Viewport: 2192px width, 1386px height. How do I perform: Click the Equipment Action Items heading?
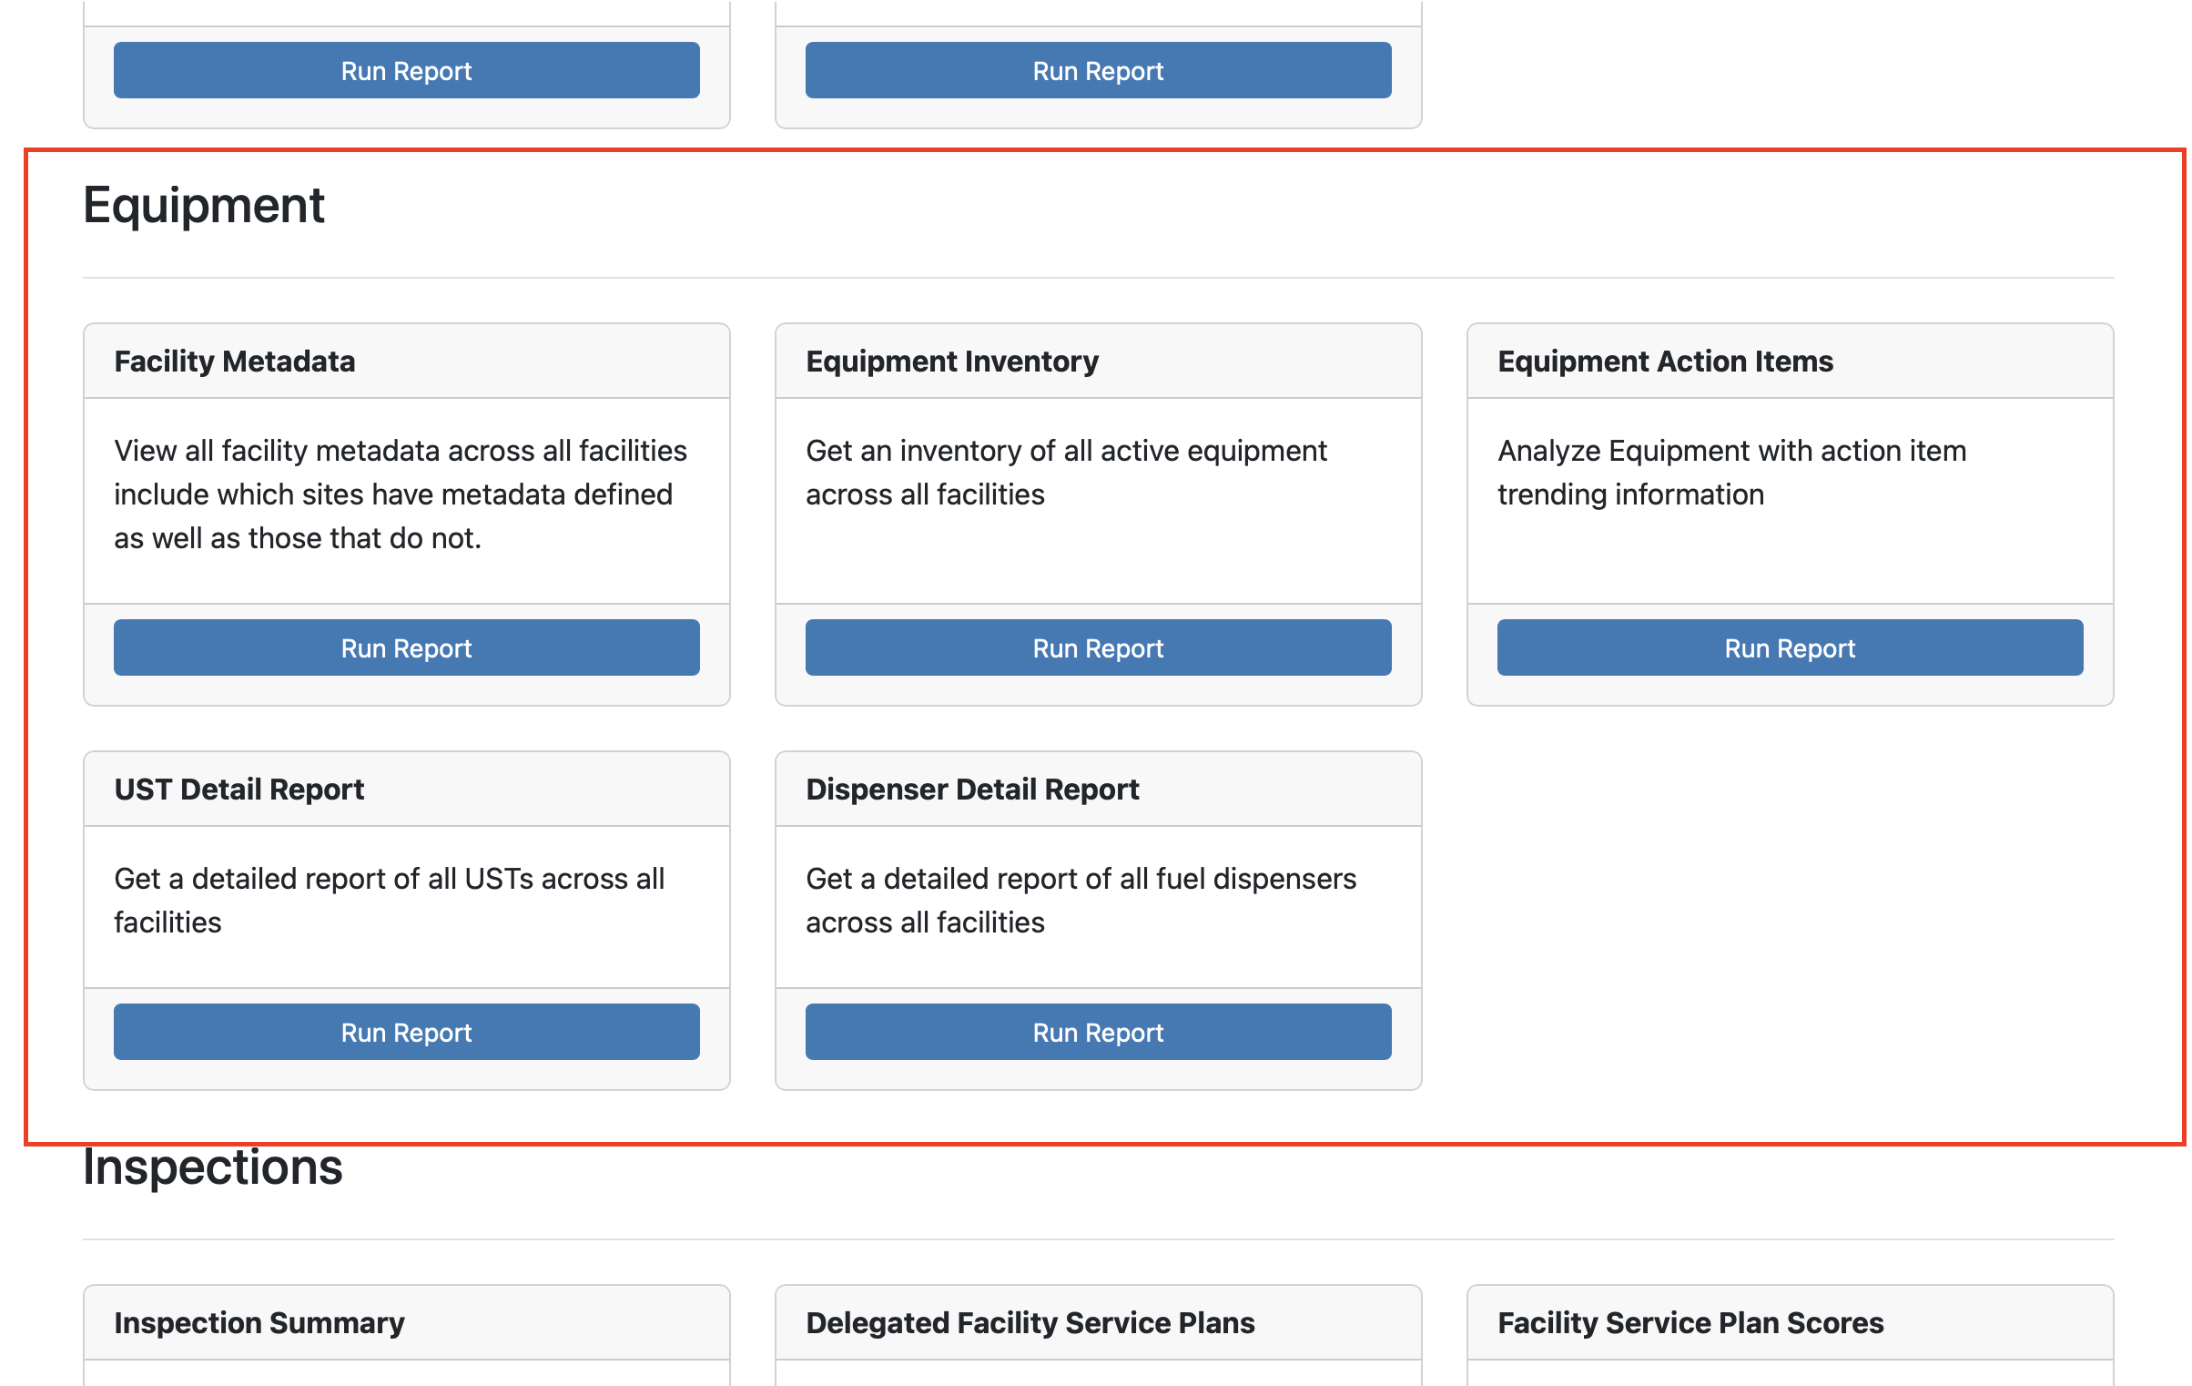click(1665, 362)
